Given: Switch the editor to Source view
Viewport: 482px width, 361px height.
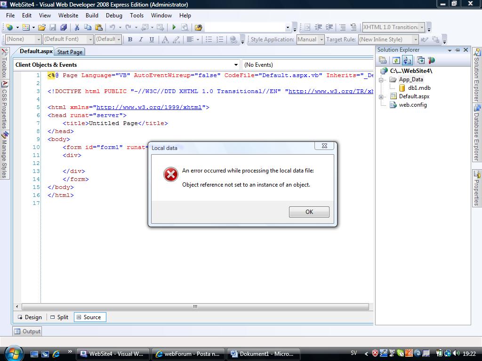Looking at the screenshot, I should tap(90, 317).
